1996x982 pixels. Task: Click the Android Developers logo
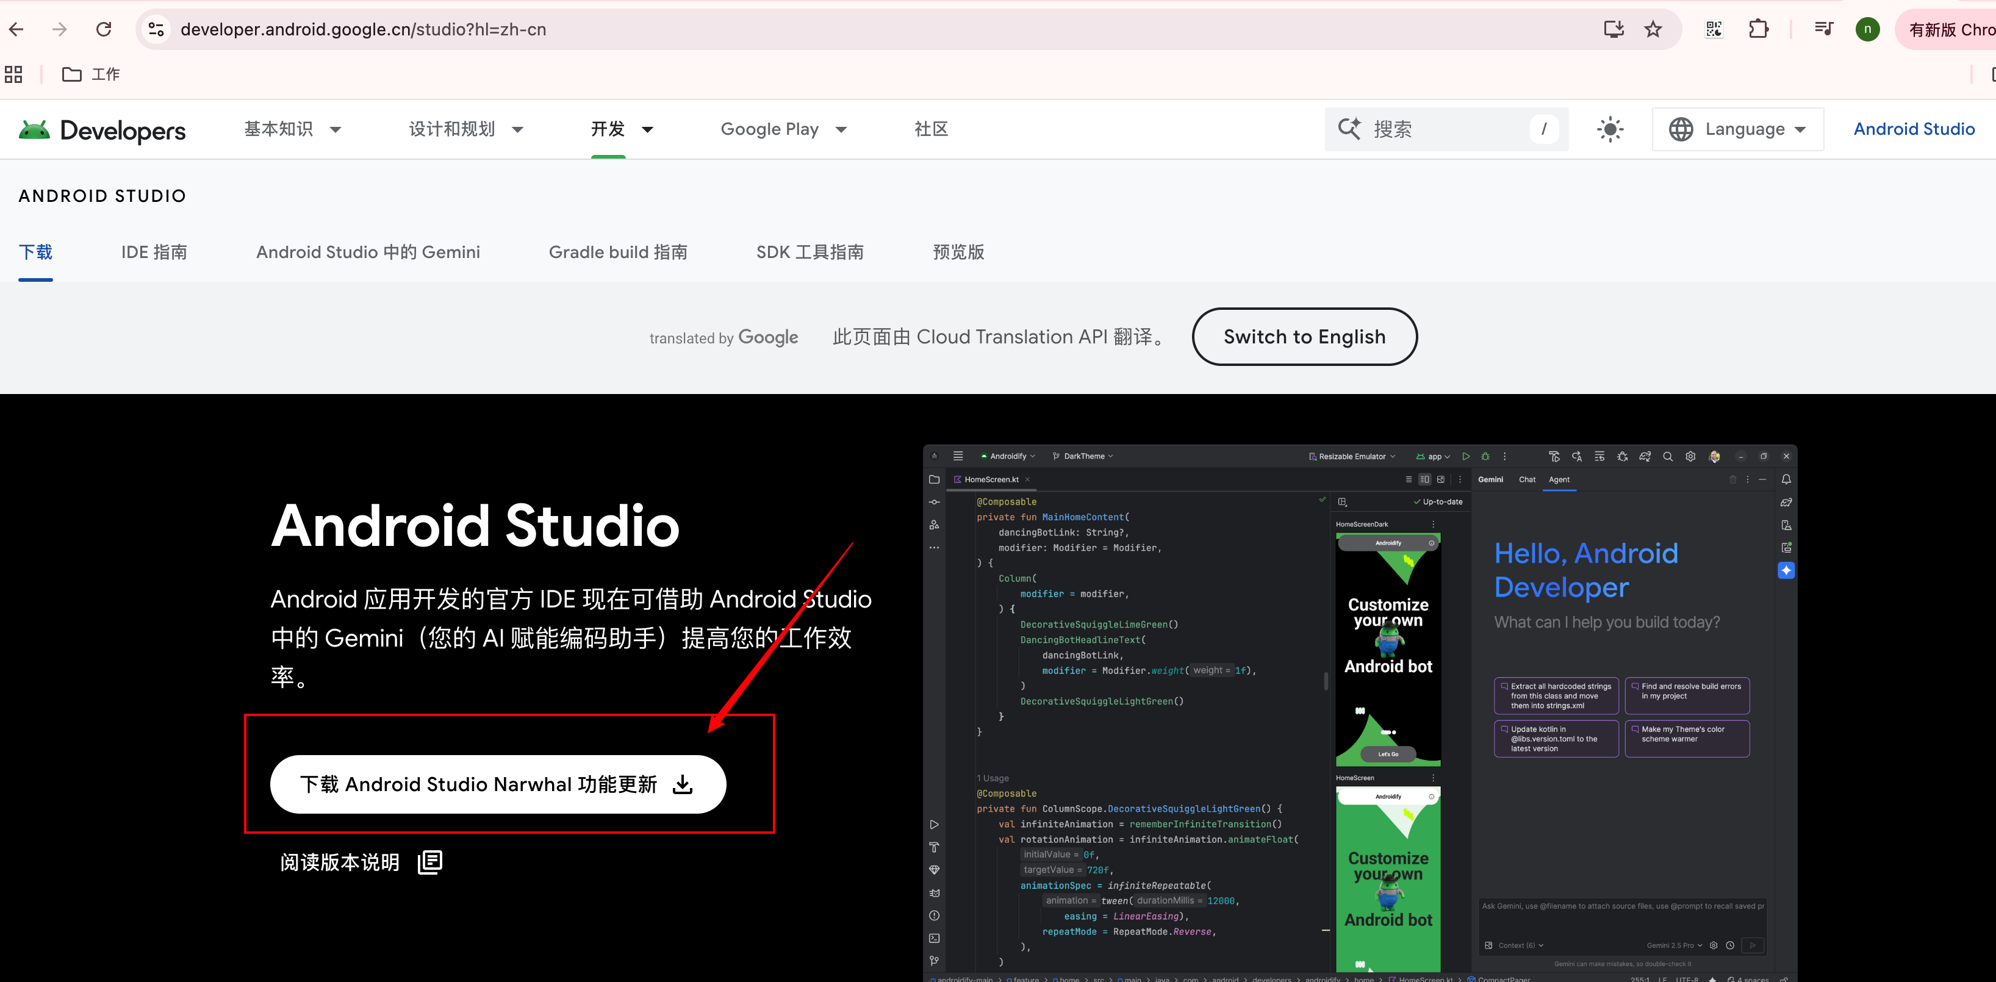click(102, 130)
